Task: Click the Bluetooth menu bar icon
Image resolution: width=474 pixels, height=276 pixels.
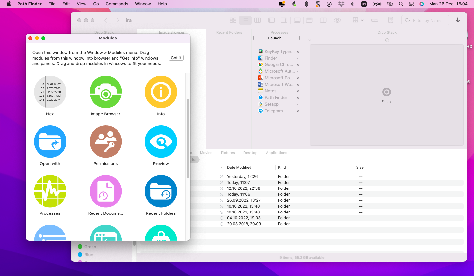Action: pyautogui.click(x=352, y=4)
